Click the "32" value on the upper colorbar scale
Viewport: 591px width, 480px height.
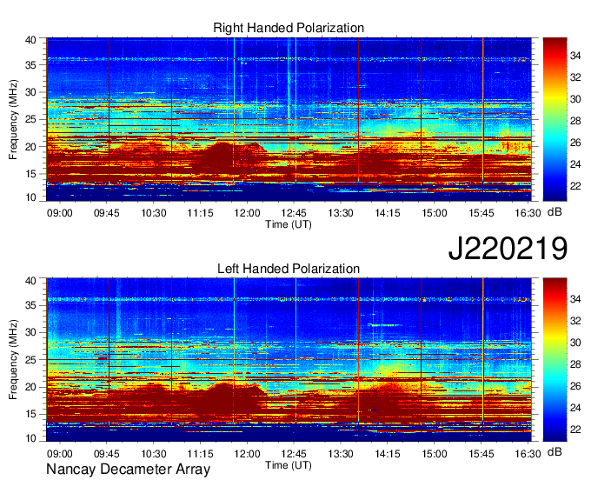point(575,77)
